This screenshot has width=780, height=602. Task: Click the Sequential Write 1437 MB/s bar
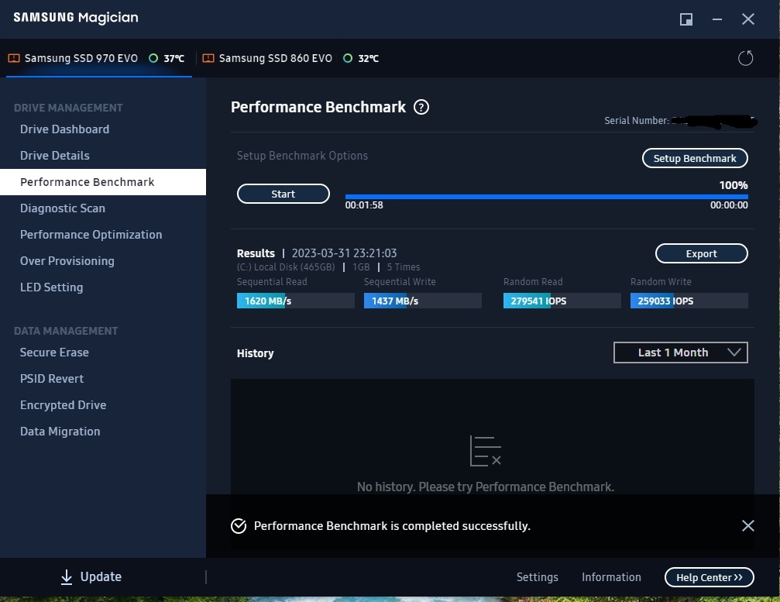[x=422, y=301]
